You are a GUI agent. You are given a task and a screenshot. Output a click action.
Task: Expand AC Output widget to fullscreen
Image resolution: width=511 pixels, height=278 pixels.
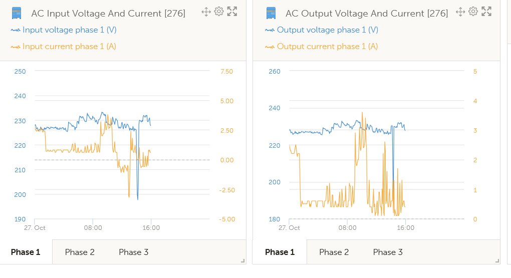click(486, 12)
